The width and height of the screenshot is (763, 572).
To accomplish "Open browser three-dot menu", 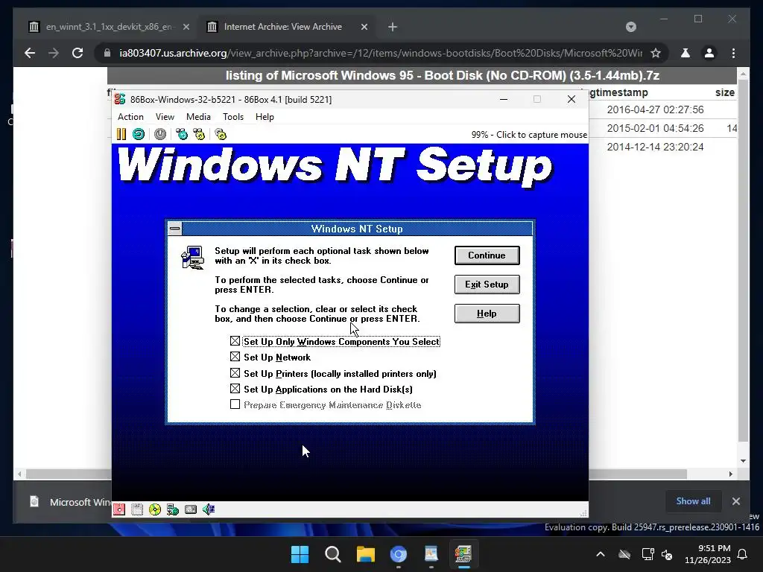I will 733,53.
